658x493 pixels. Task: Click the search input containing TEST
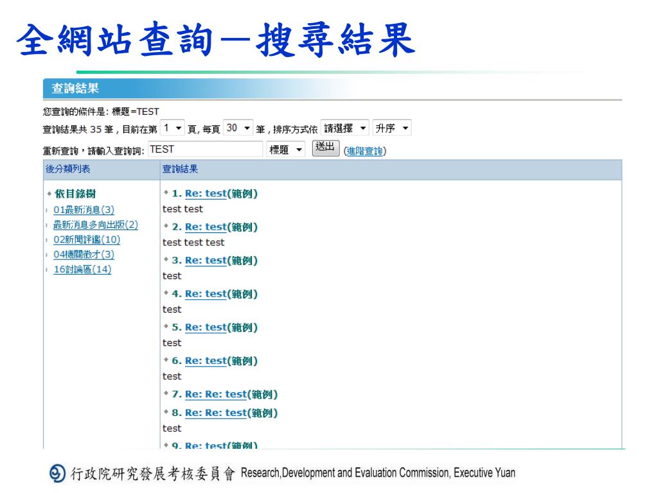[205, 149]
